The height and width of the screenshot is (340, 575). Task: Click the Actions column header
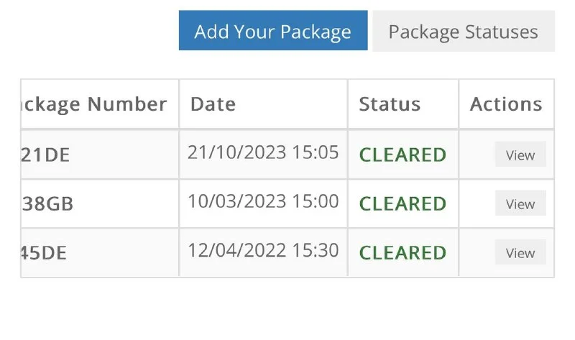coord(506,104)
